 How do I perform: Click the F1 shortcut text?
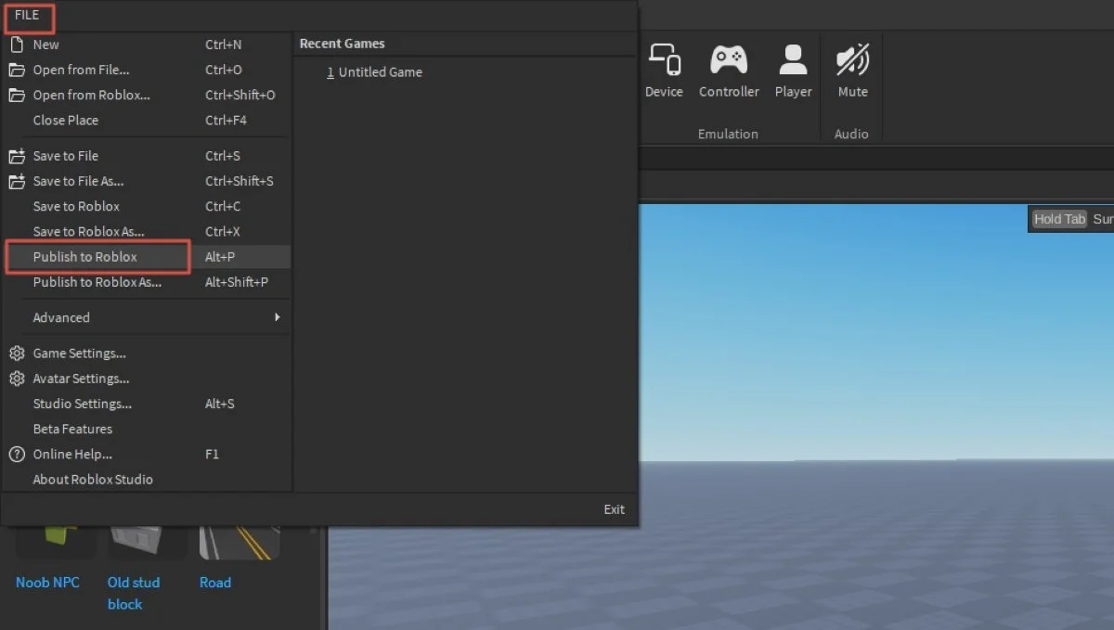pyautogui.click(x=212, y=455)
